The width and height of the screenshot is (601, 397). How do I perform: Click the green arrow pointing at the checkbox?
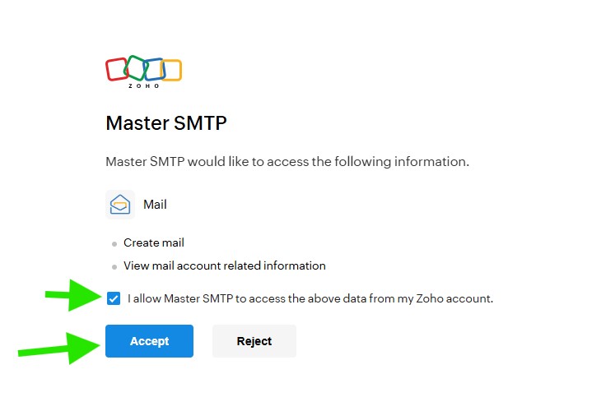[x=72, y=294]
